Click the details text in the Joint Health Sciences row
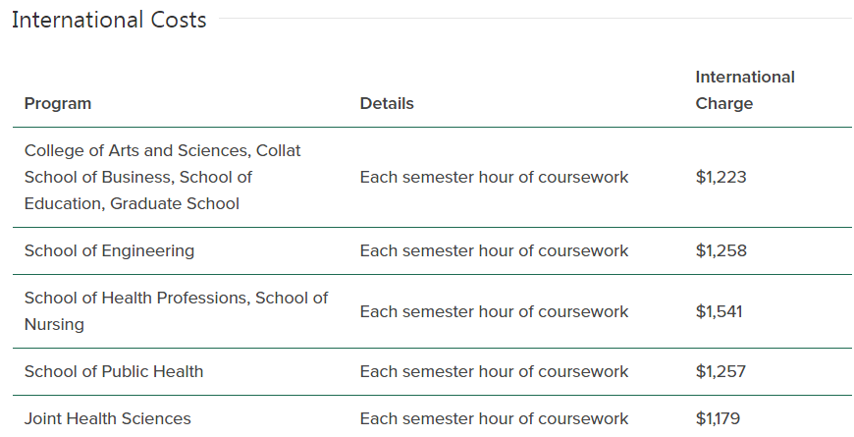The image size is (854, 437). point(494,418)
